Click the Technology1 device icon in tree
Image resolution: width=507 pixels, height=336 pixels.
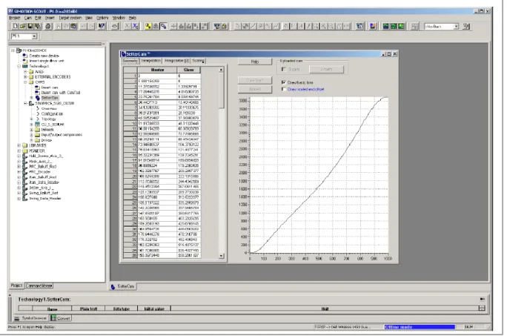[x=25, y=66]
